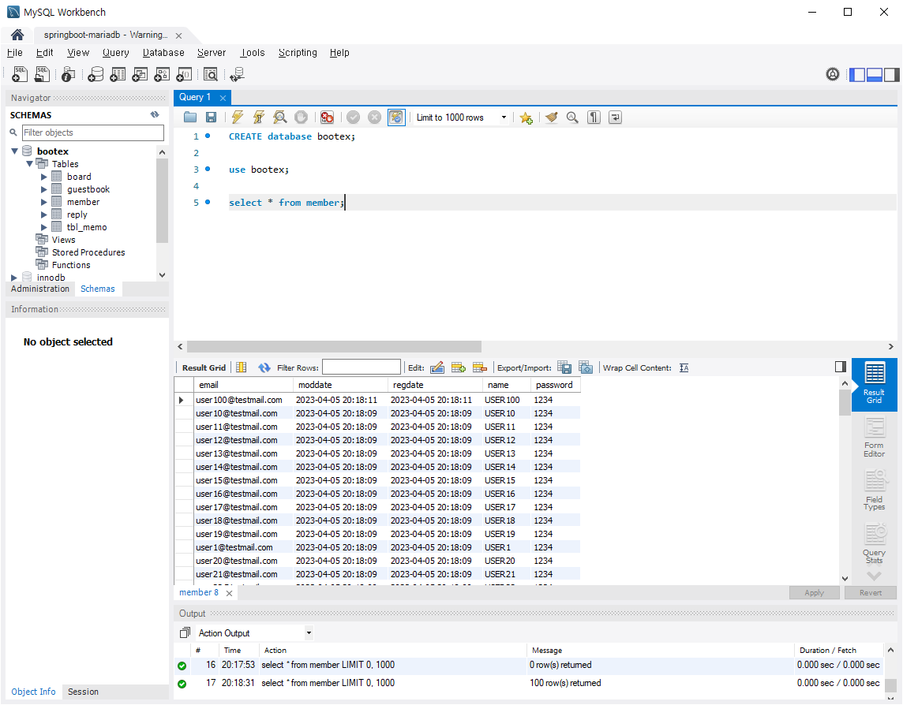Execute the query with lightning bolt
This screenshot has height=705, width=903.
point(238,117)
